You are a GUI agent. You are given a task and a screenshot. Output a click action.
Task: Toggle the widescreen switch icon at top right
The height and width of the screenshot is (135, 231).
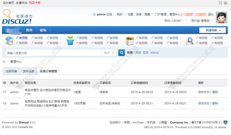pos(220,3)
